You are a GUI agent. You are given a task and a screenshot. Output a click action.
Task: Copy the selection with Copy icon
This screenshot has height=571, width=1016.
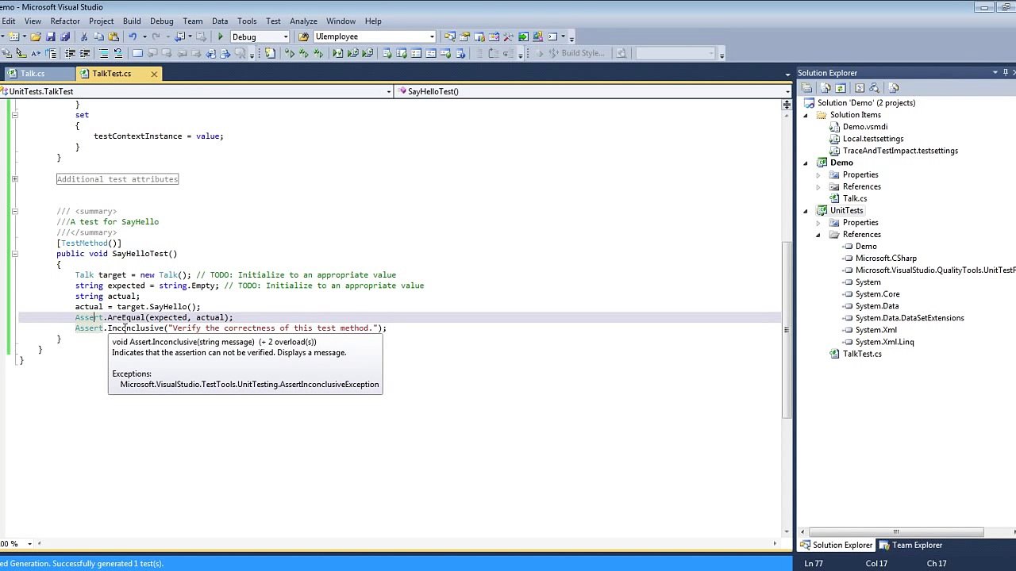(x=98, y=36)
